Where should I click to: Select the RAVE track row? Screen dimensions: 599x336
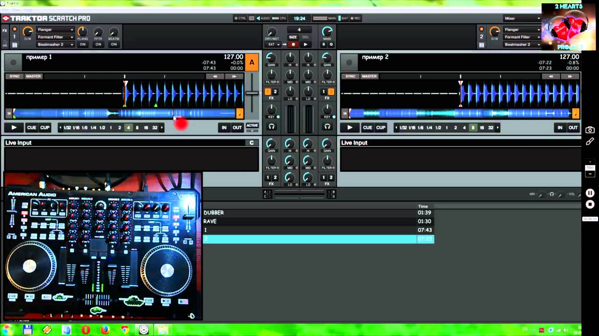coord(318,221)
